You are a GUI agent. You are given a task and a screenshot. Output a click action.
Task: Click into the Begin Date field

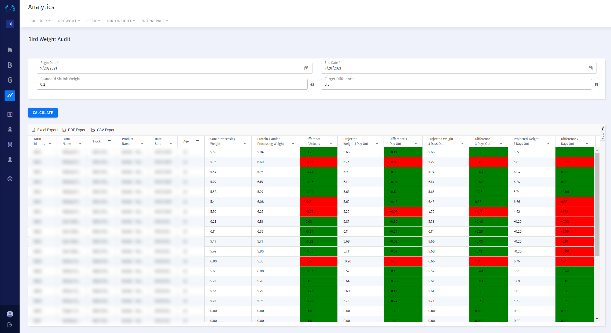click(174, 68)
